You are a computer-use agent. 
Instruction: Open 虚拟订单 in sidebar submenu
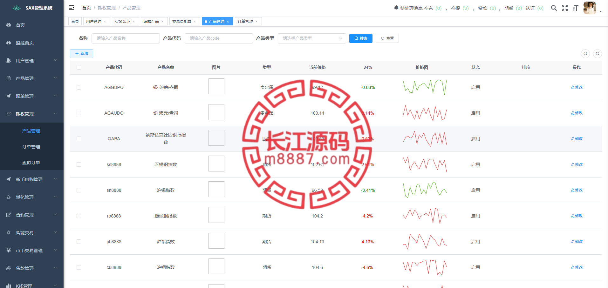coord(31,163)
